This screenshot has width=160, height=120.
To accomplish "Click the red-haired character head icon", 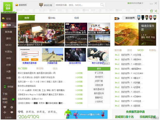I will pyautogui.click(x=151, y=18).
